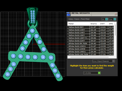Click the 16.05 DWT value
122x91 pixels.
click(x=103, y=33)
